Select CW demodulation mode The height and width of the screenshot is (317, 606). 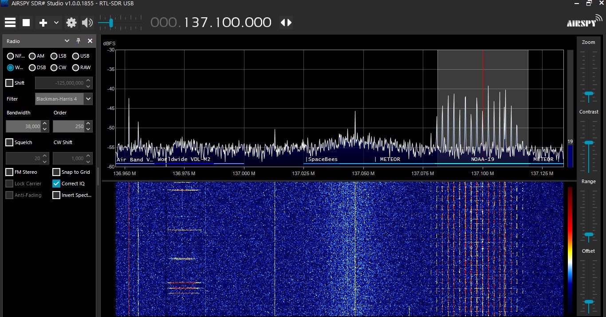(x=54, y=68)
